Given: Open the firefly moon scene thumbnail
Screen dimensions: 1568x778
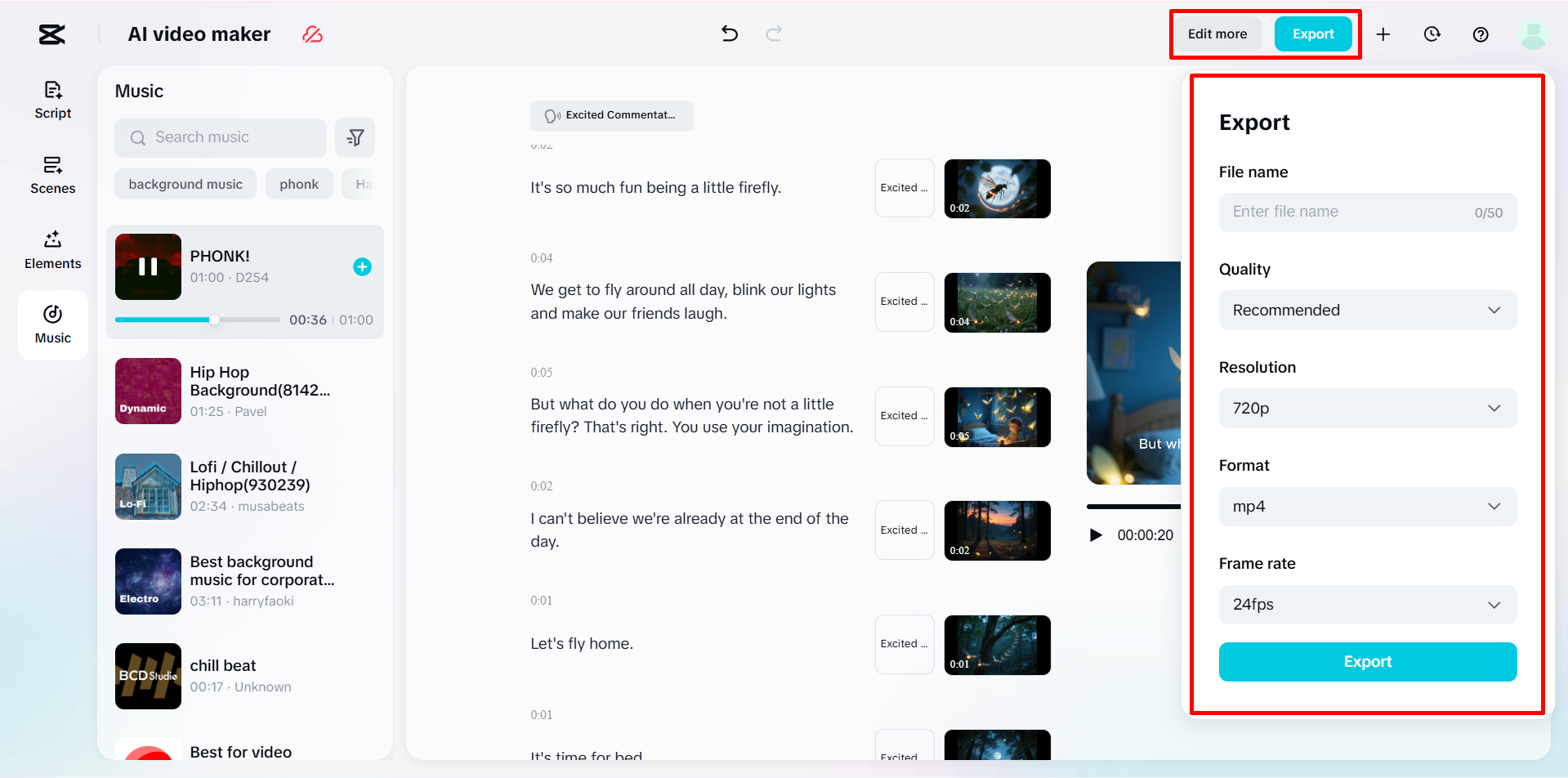Looking at the screenshot, I should pyautogui.click(x=997, y=189).
